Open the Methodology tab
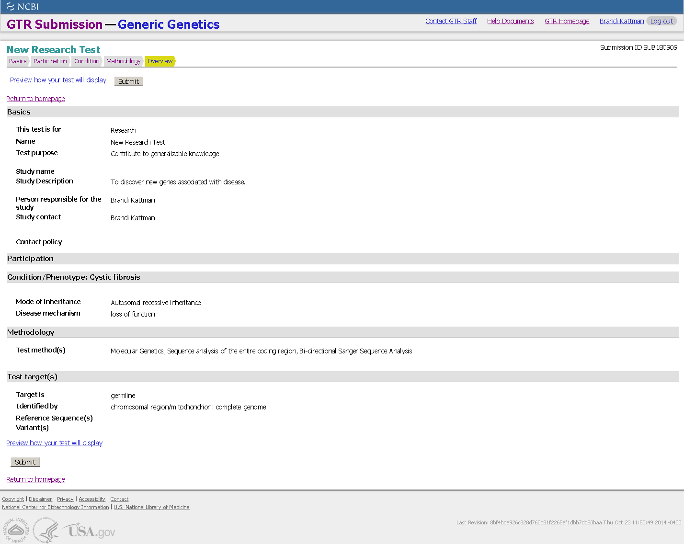 point(124,61)
